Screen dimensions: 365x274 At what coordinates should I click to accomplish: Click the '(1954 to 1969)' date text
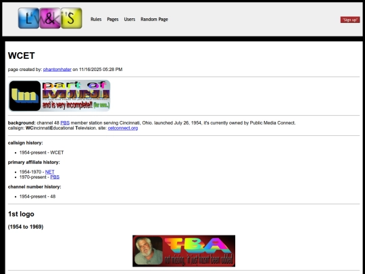[x=26, y=227]
